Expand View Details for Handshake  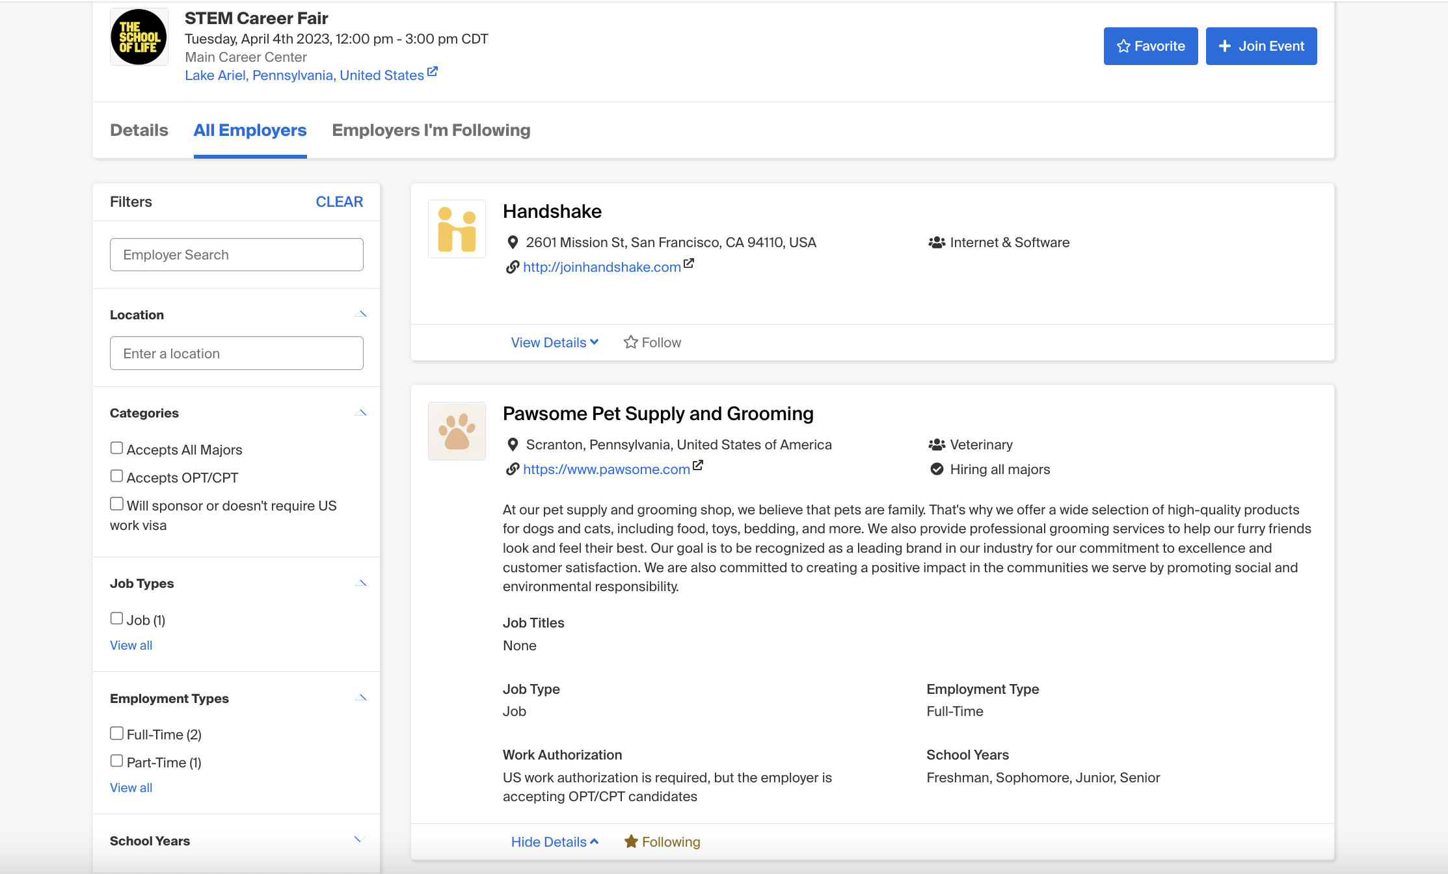pos(554,343)
